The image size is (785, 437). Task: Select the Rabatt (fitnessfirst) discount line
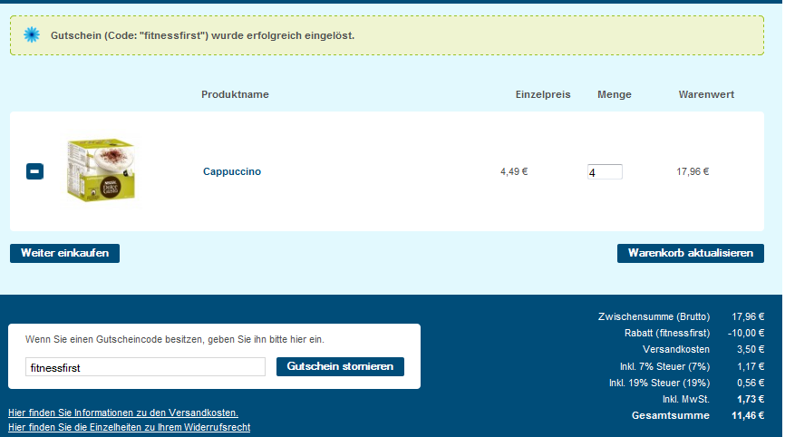(665, 333)
